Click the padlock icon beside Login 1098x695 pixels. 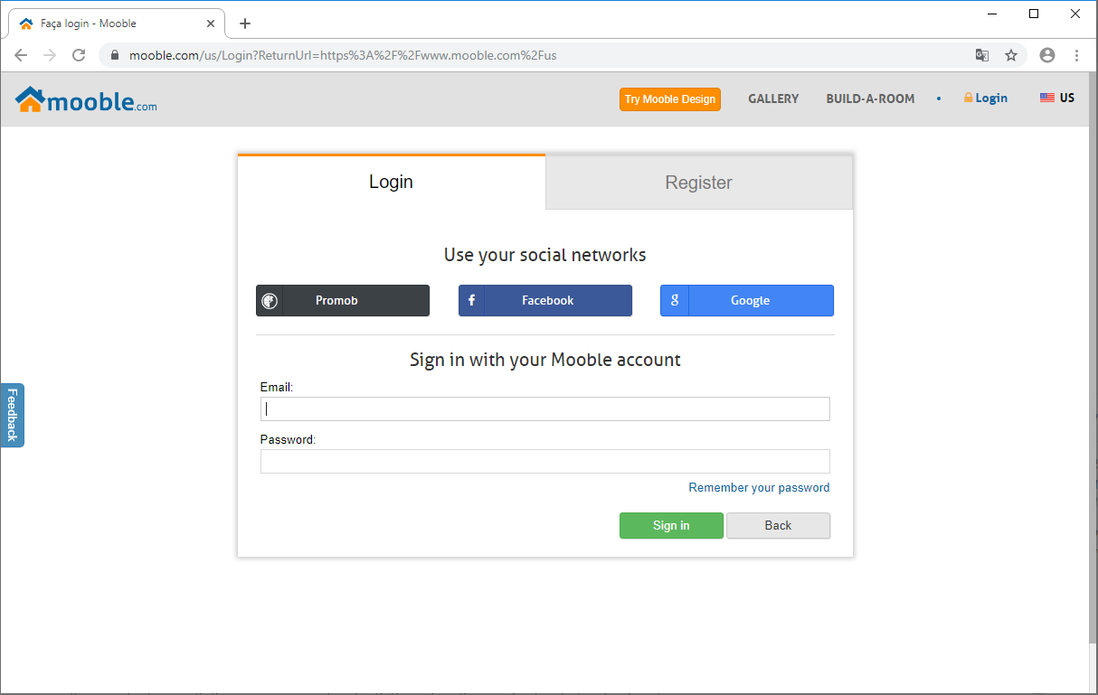[x=968, y=98]
